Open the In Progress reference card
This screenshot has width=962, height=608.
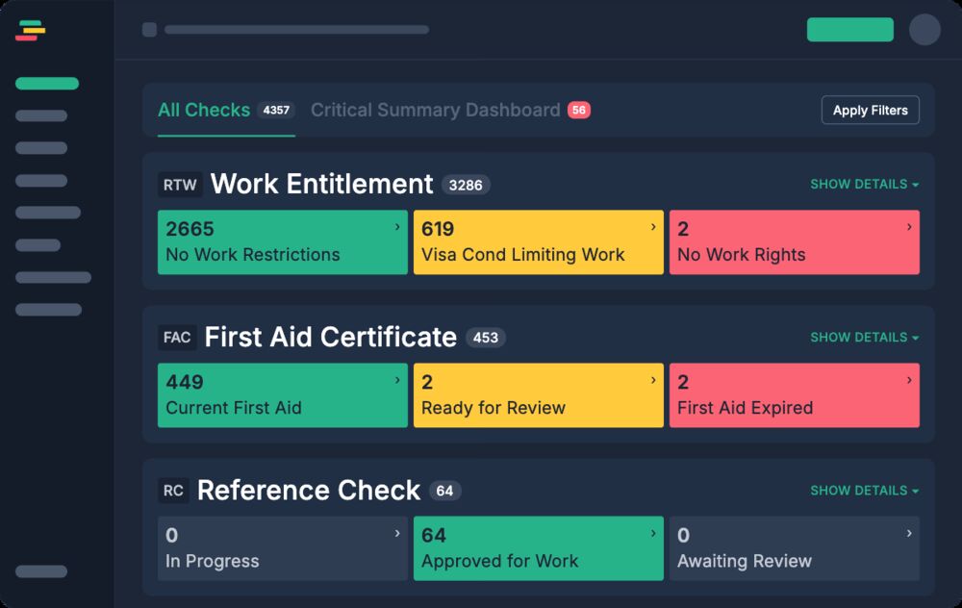coord(282,548)
